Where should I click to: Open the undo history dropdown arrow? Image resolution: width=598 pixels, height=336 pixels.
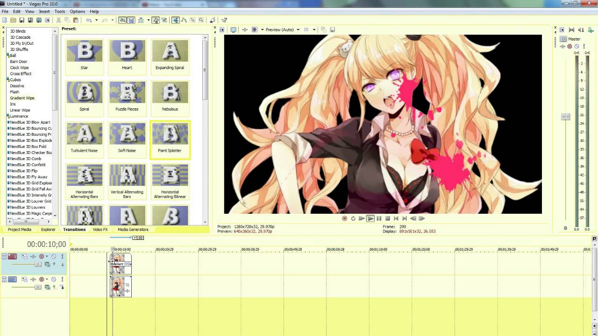click(97, 20)
